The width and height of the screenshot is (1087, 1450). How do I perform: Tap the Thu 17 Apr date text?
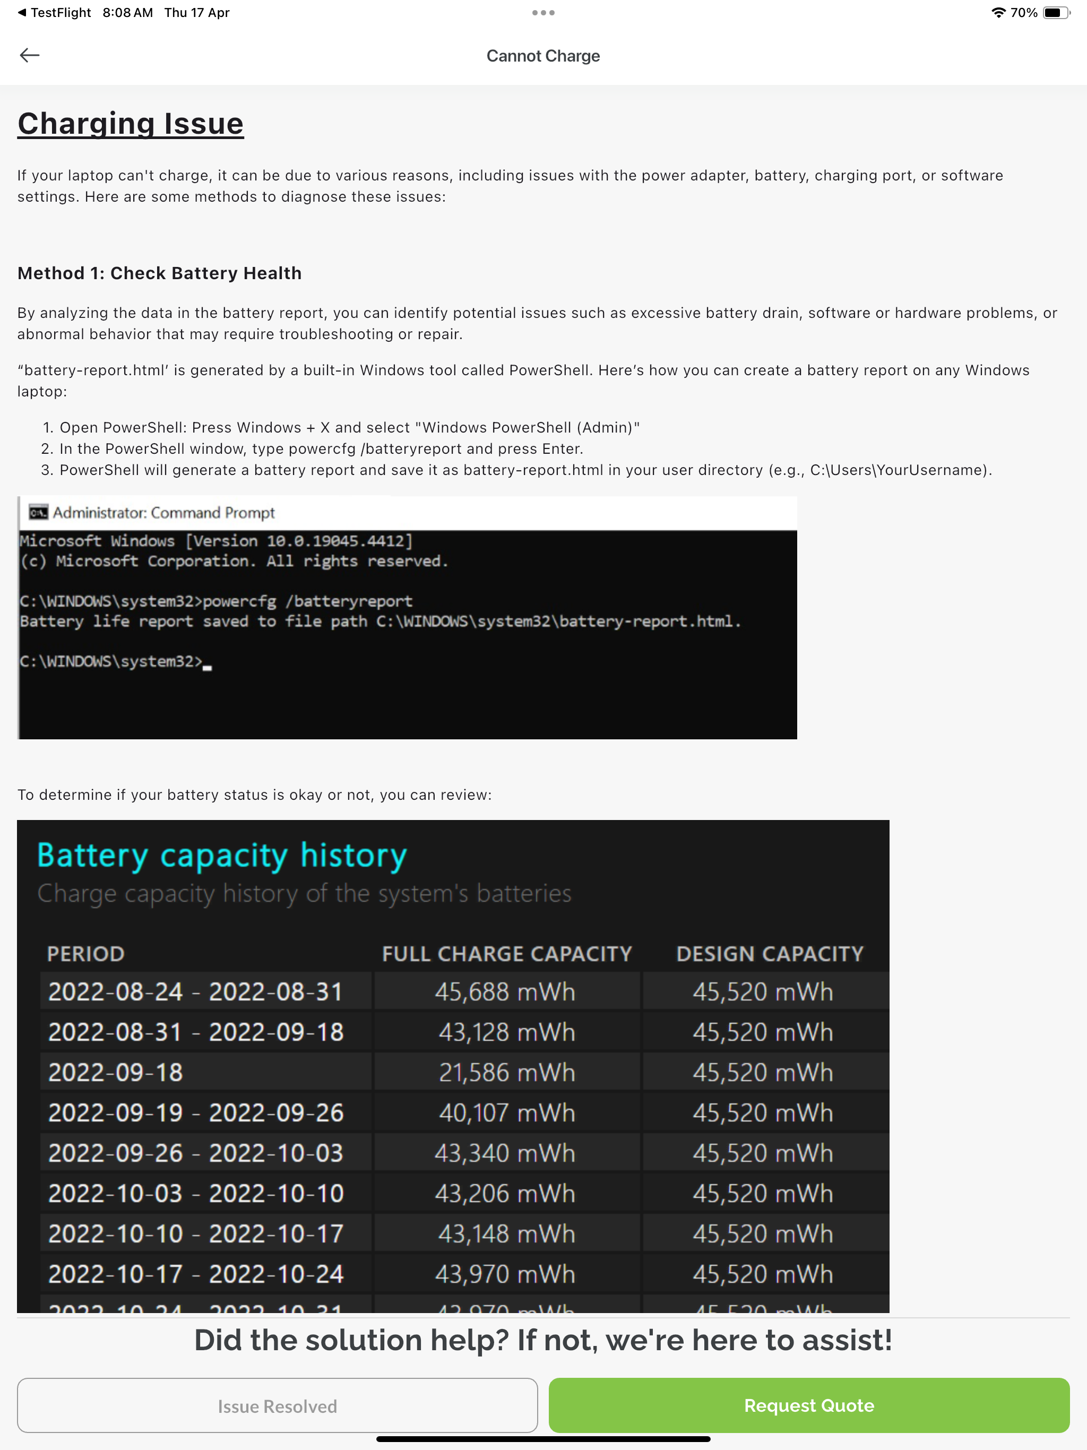(197, 12)
